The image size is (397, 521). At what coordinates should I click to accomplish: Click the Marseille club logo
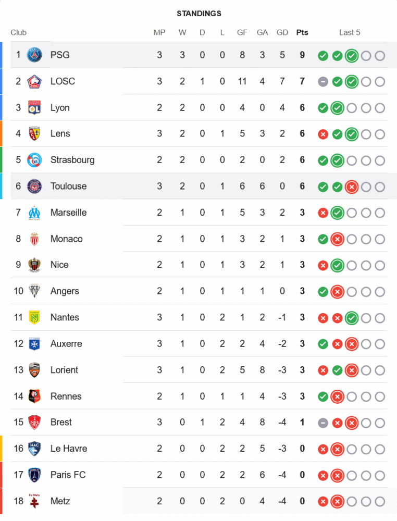(x=34, y=213)
